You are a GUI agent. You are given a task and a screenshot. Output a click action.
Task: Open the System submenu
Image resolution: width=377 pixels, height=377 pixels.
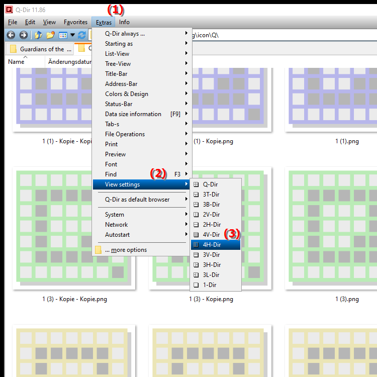(142, 215)
